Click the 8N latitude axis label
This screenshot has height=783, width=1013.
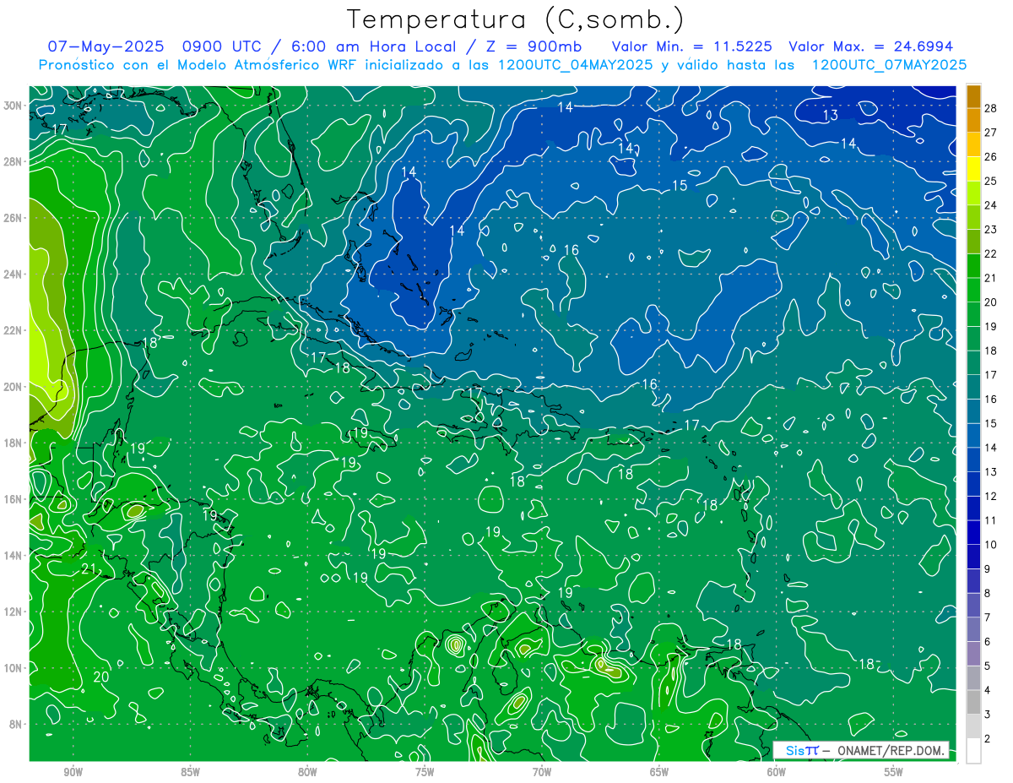[16, 724]
